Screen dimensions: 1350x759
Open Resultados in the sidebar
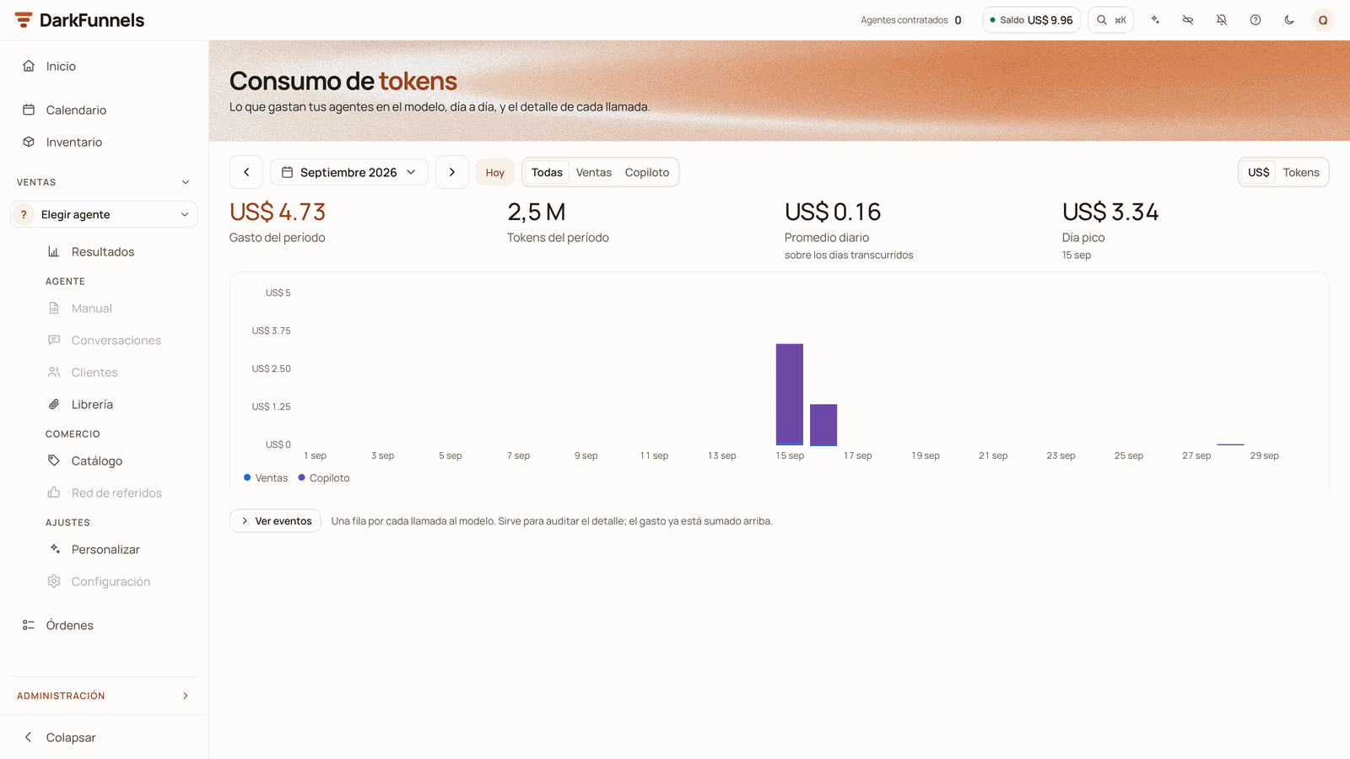click(x=105, y=251)
